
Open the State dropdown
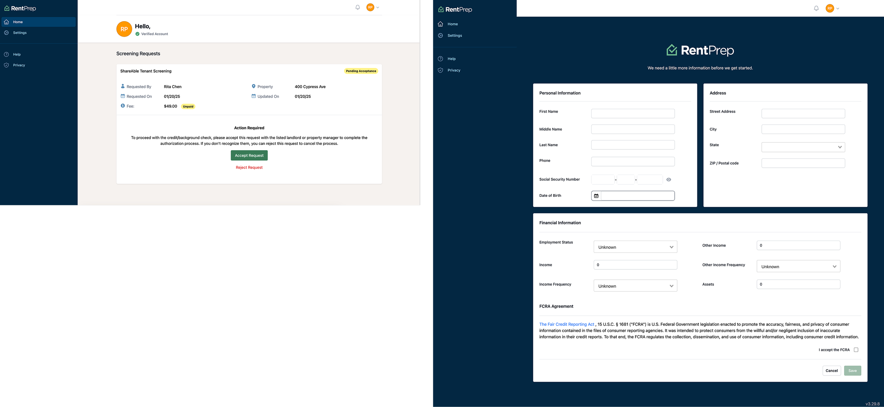coord(803,147)
